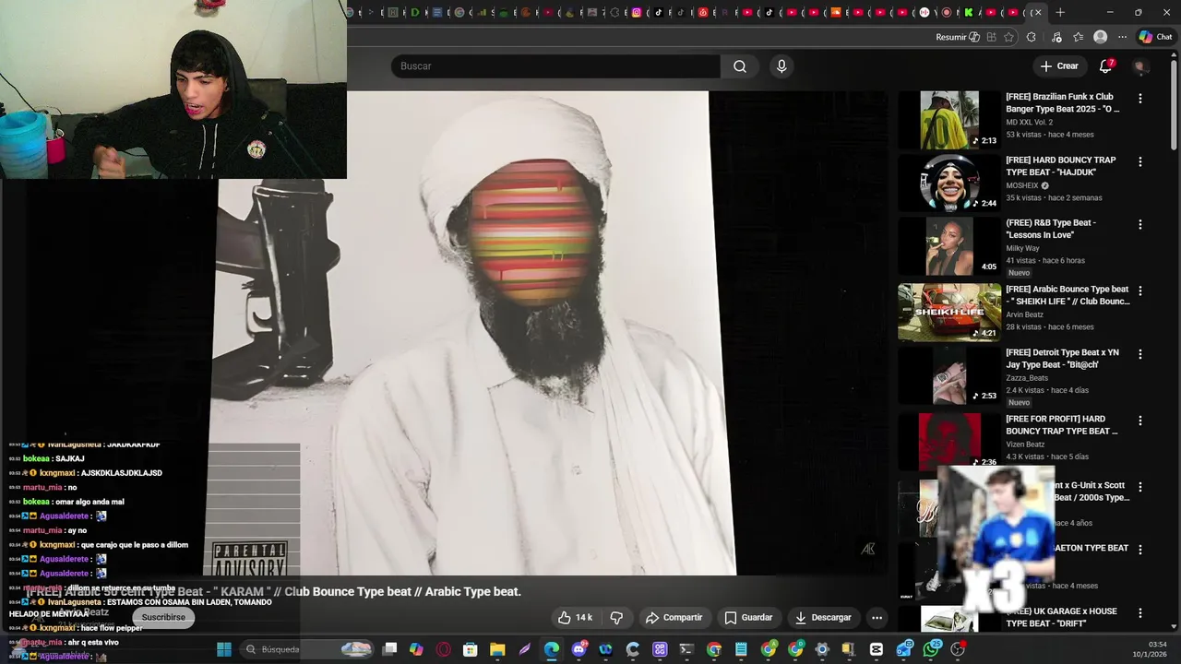Open Windows settings gear in taskbar
1181x664 pixels.
pyautogui.click(x=821, y=649)
